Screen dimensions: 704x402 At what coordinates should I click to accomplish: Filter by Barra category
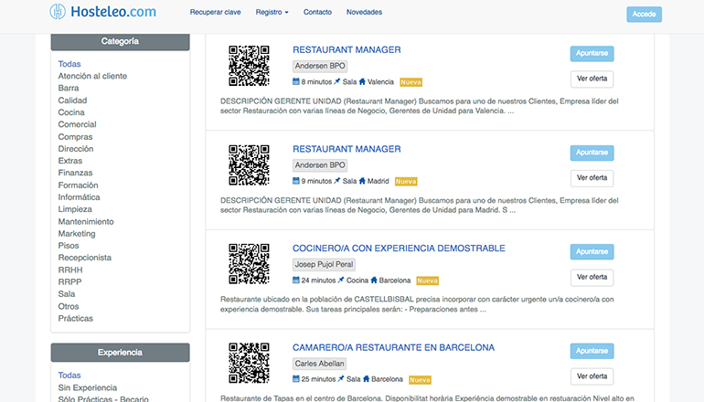click(69, 88)
